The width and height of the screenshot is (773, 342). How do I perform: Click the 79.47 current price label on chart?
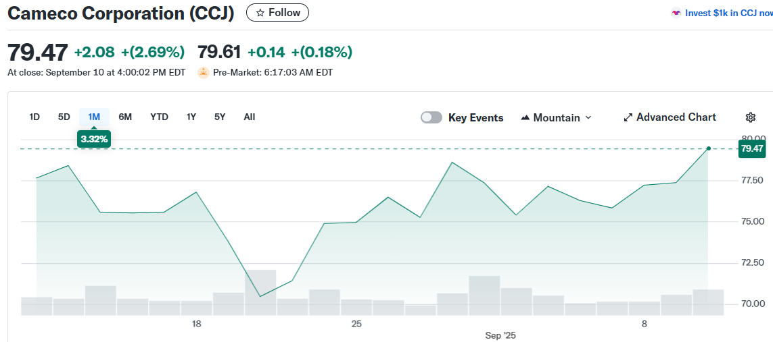[x=752, y=148]
